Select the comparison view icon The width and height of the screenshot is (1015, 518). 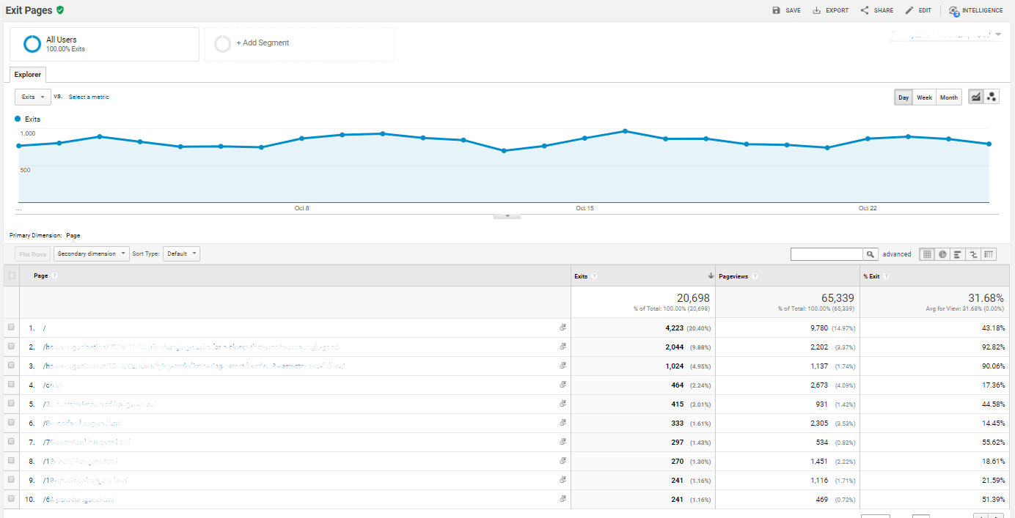click(974, 254)
